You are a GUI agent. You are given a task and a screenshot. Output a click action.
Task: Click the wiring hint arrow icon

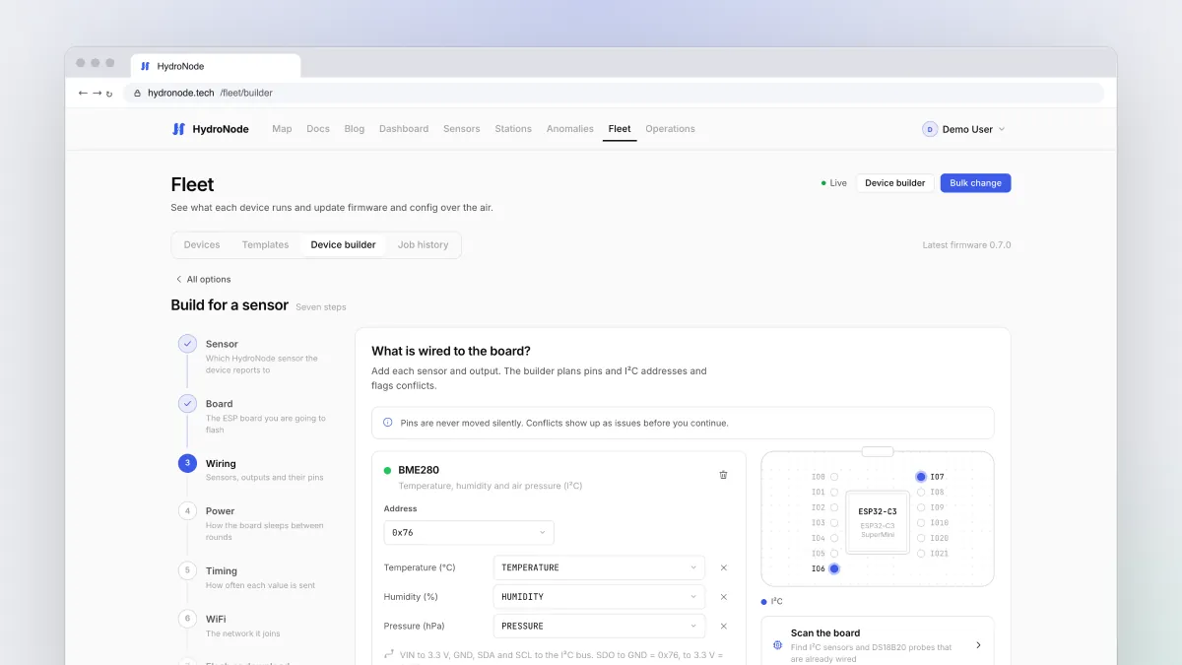(x=389, y=654)
